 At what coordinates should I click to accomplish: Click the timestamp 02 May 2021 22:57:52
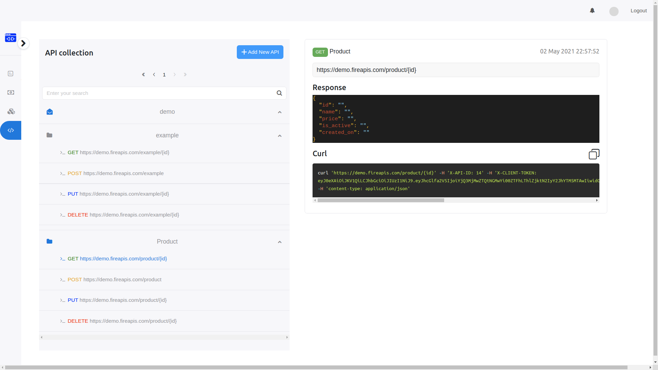coord(570,51)
